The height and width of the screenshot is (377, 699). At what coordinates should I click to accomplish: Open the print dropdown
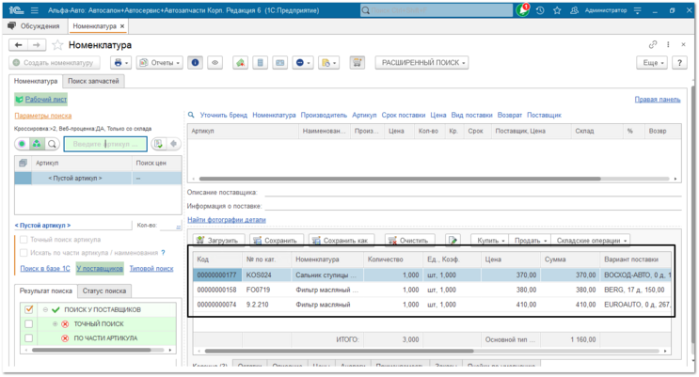(x=120, y=63)
